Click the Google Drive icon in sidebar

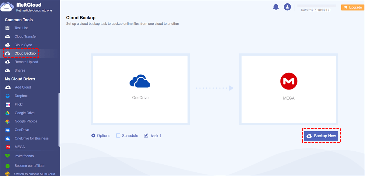pos(8,113)
